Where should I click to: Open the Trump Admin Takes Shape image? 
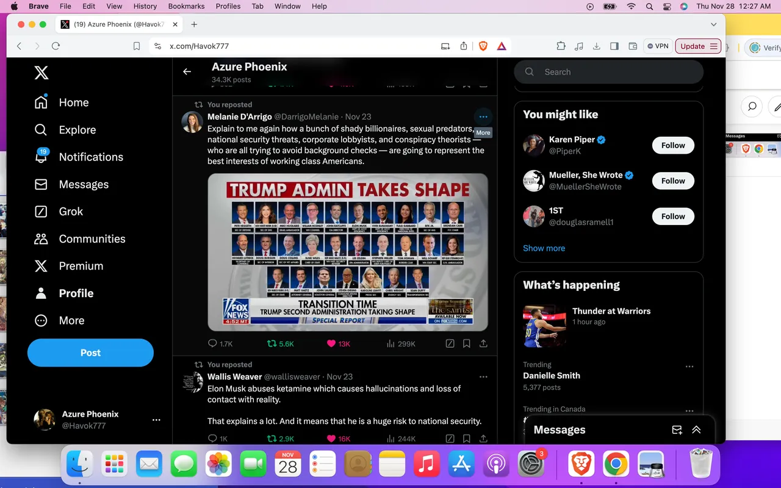[348, 252]
